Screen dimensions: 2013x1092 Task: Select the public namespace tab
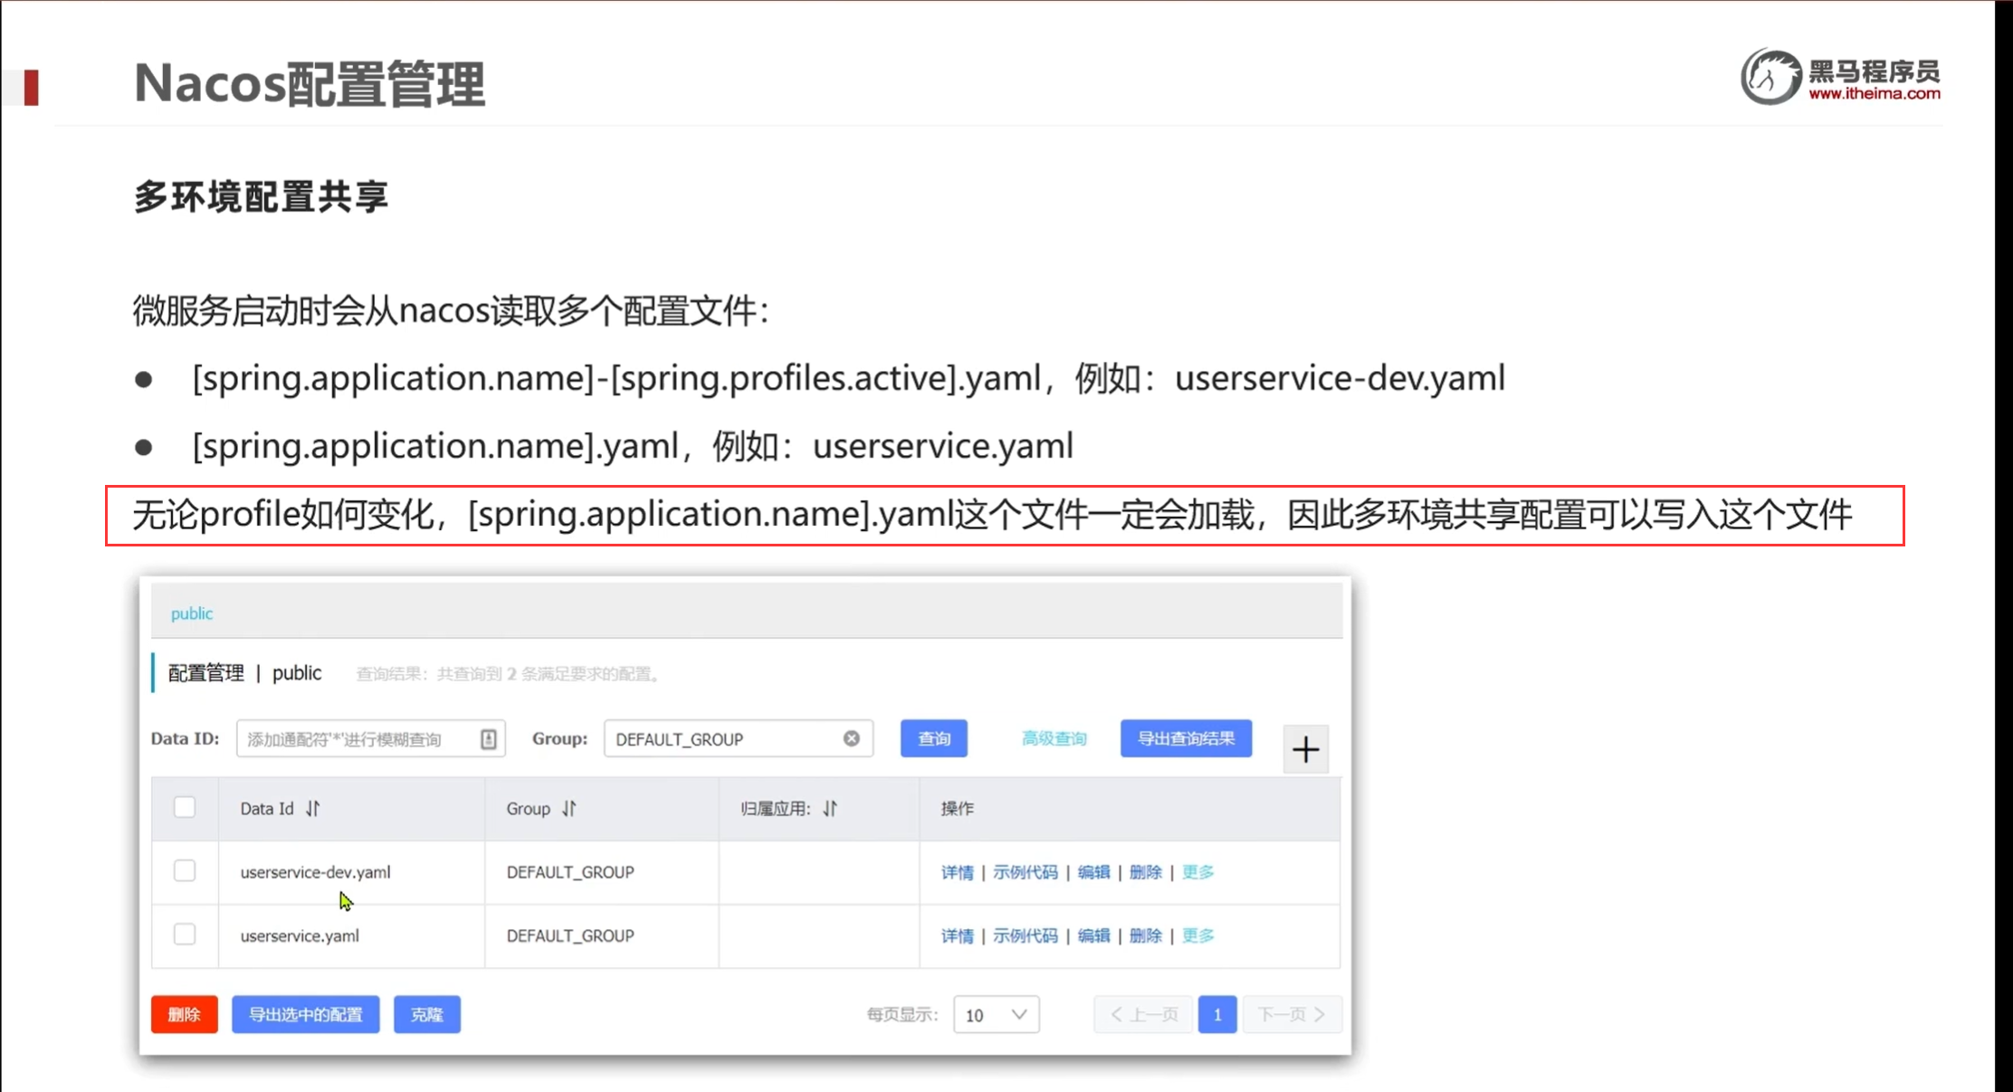(192, 613)
